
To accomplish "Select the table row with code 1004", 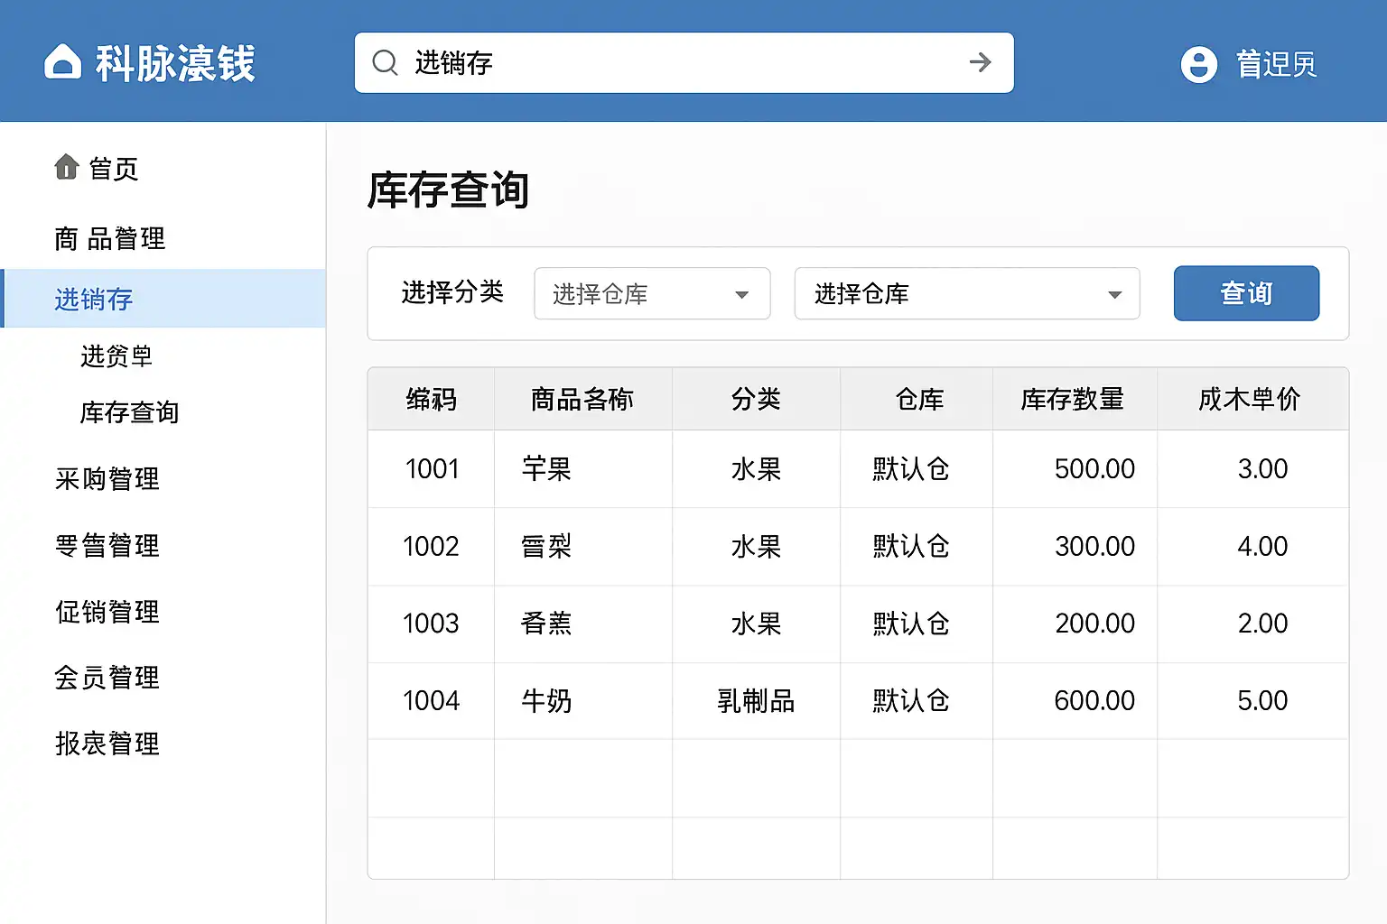I will pyautogui.click(x=858, y=701).
